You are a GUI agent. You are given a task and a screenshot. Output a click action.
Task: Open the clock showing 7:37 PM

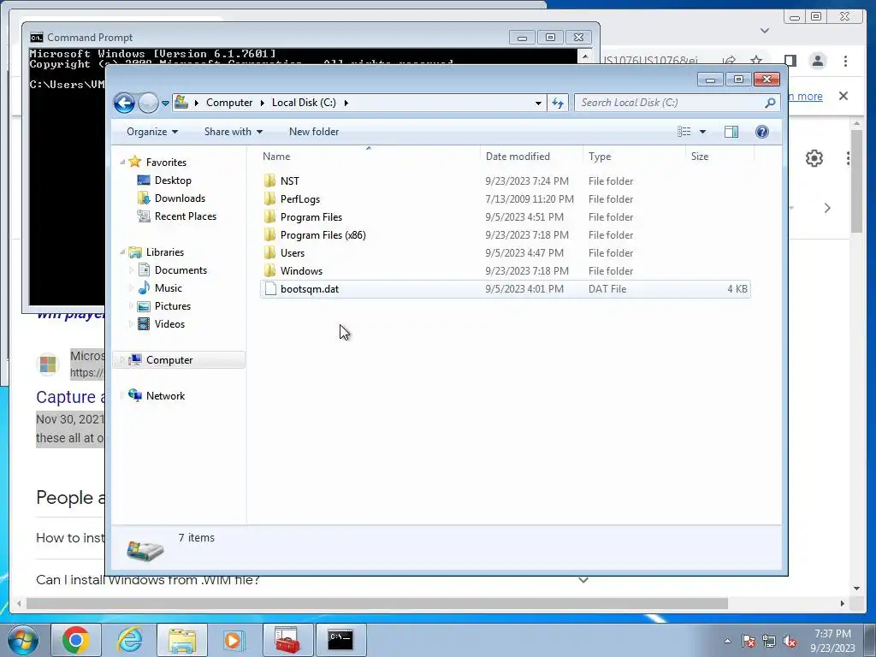pyautogui.click(x=832, y=641)
